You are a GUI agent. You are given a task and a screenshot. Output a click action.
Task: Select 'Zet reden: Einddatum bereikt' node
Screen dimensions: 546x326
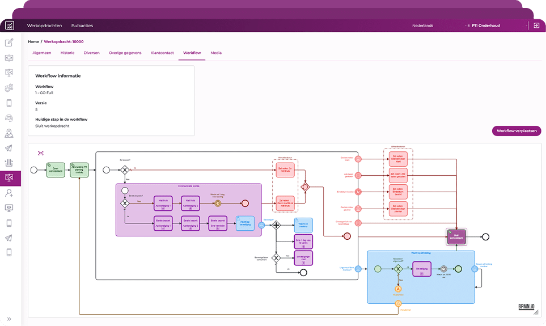coord(398,192)
